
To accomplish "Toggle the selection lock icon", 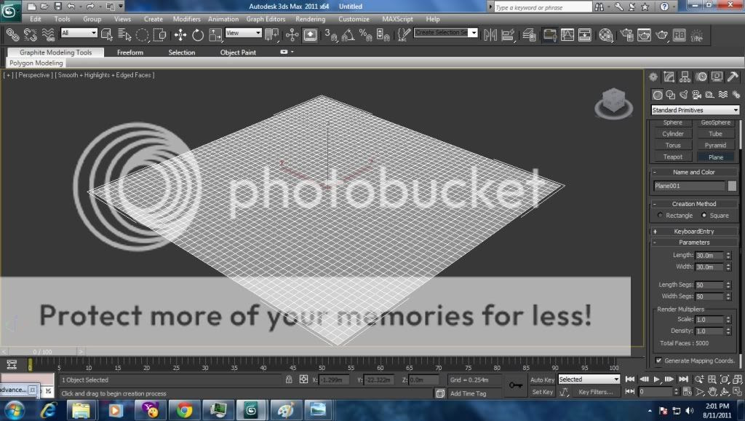I will 288,379.
